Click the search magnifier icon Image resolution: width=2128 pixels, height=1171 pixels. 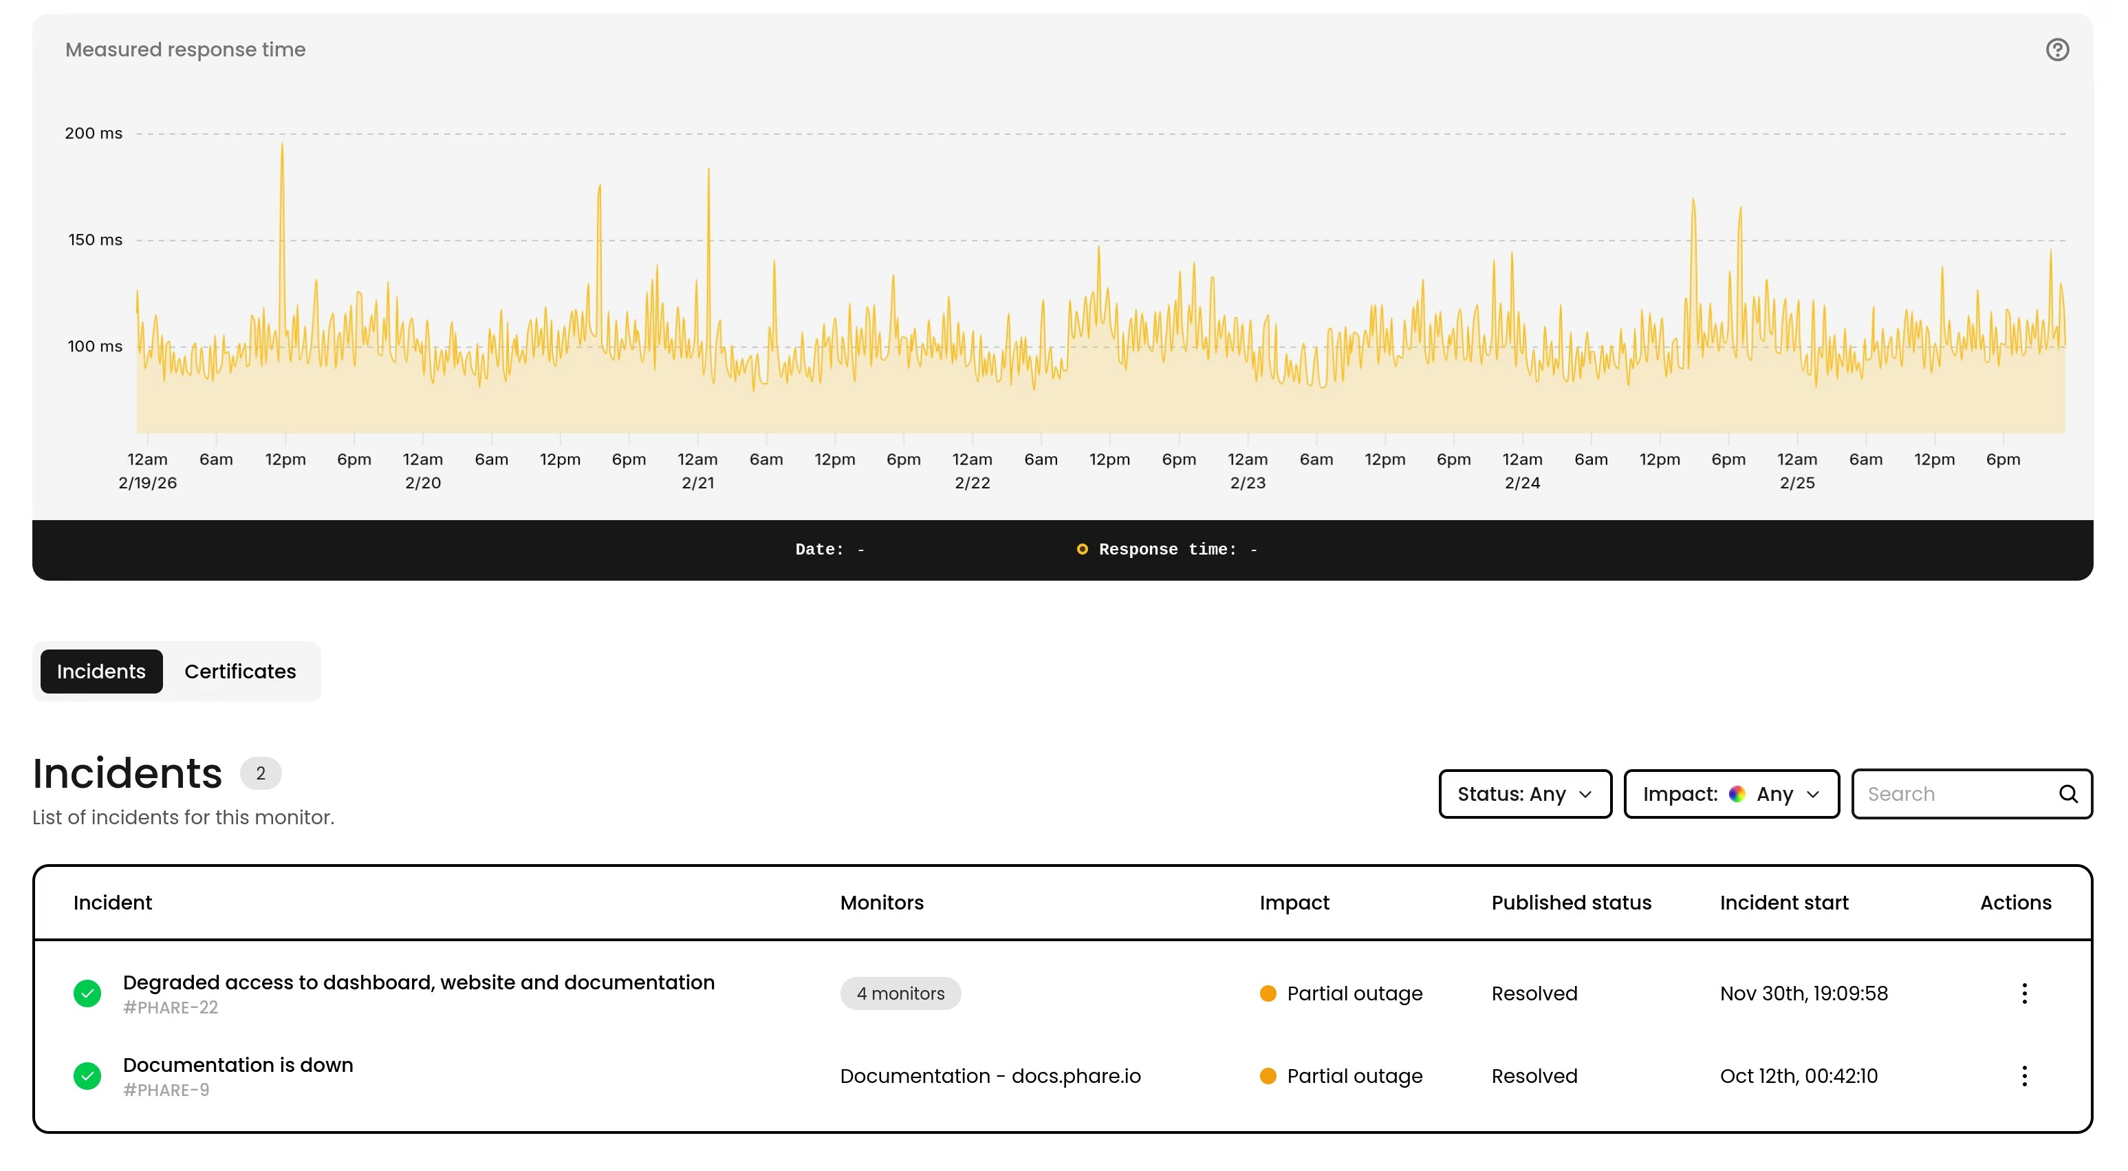(x=2069, y=793)
